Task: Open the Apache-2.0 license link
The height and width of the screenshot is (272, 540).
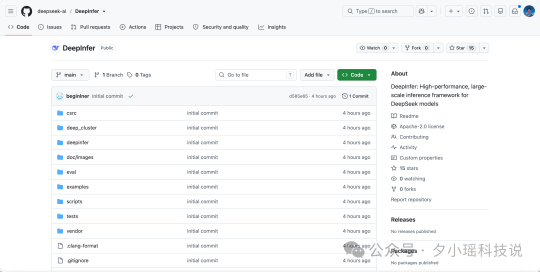Action: point(422,126)
